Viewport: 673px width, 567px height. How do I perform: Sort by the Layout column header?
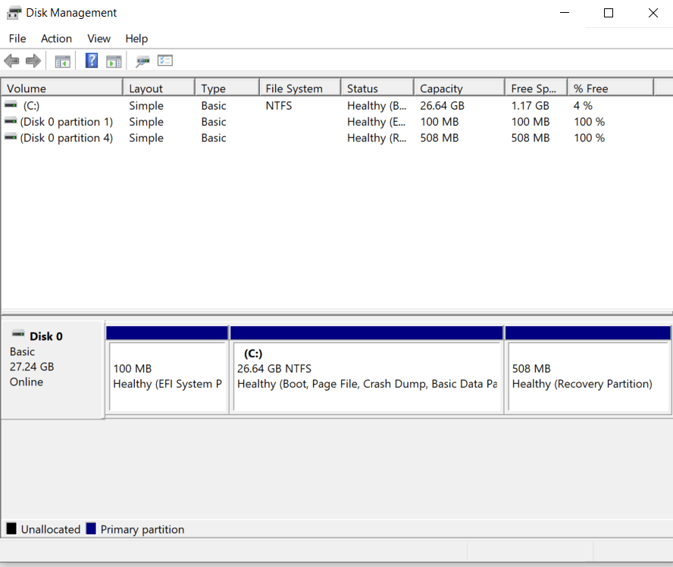point(159,89)
